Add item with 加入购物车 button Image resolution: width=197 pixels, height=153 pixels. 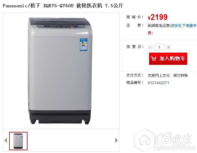168,59
